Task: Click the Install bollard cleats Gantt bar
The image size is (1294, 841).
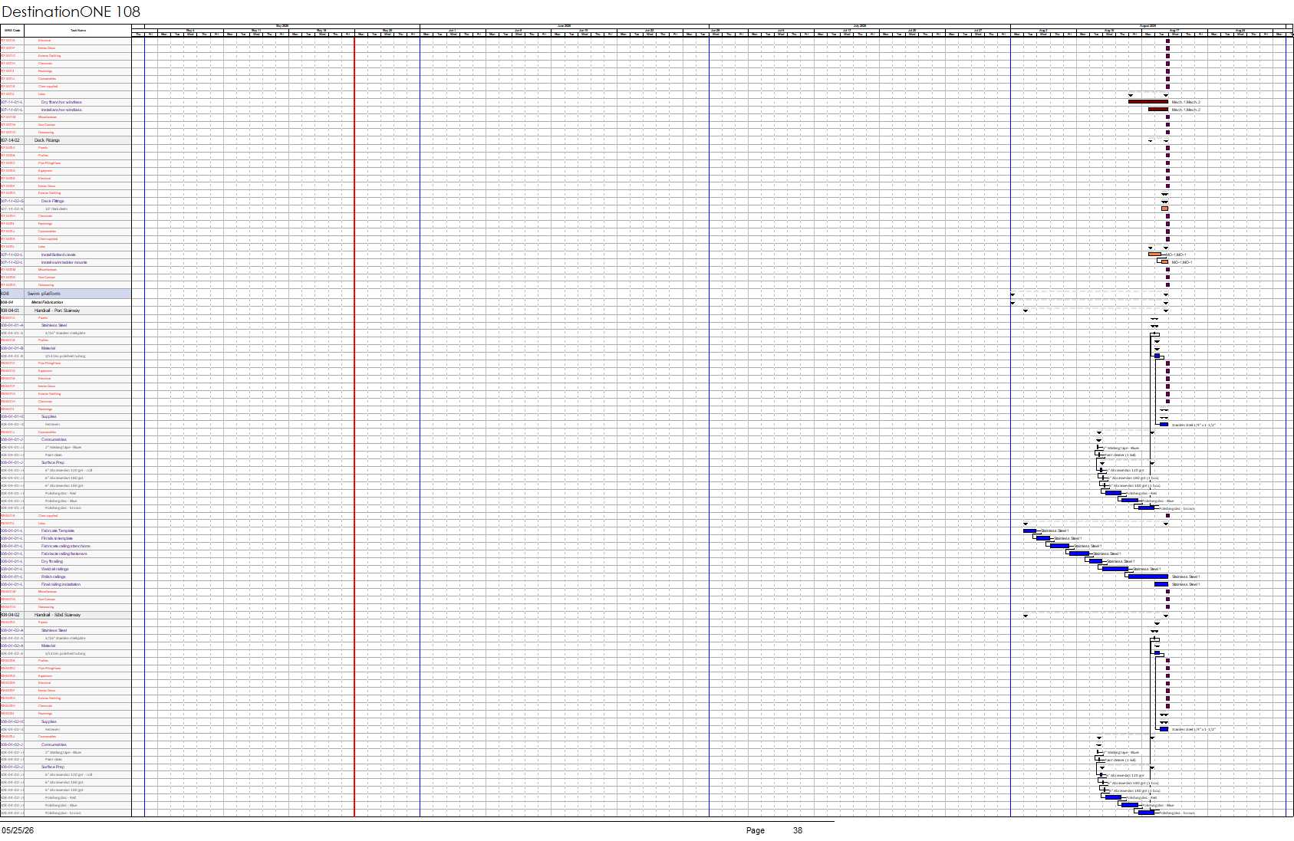Action: click(x=1154, y=254)
